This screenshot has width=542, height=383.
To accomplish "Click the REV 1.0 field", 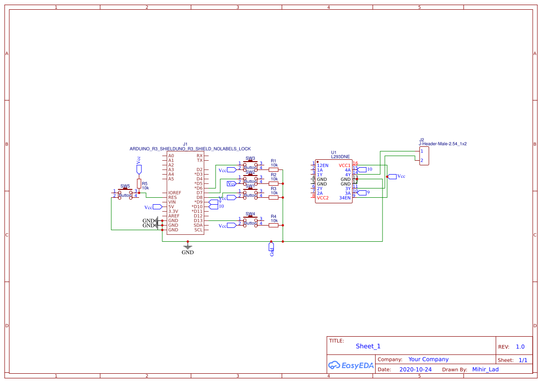I will (519, 346).
